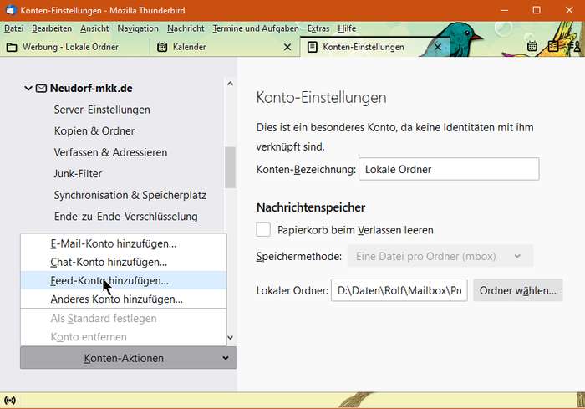Image resolution: width=585 pixels, height=409 pixels.
Task: Click the online status icon in status bar
Action: tap(10, 401)
